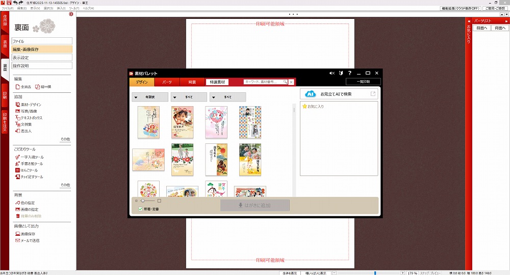Add 写真/画像 from side panel
The width and height of the screenshot is (510, 275).
tap(27, 111)
